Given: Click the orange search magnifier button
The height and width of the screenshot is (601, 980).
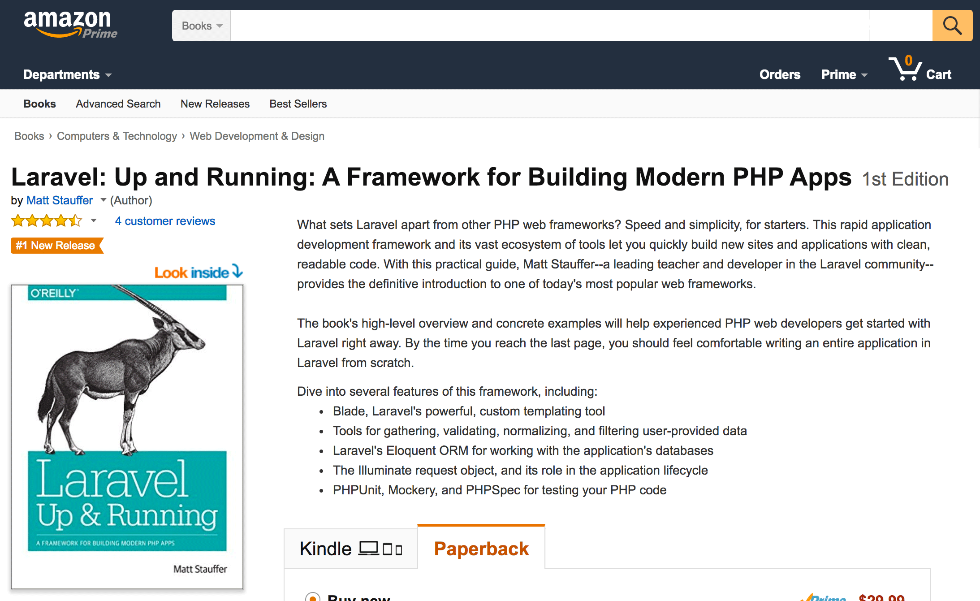Looking at the screenshot, I should tap(952, 26).
